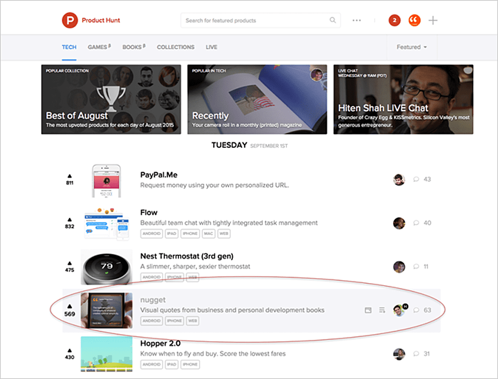The image size is (498, 379).
Task: Switch to the LIVE tab
Action: (x=212, y=47)
